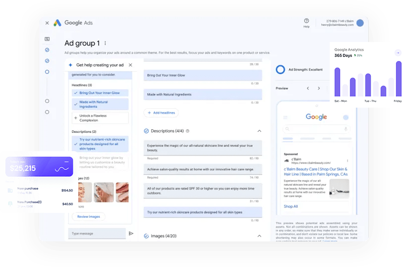Select the Friday bar in Analytics chart
Viewport: 407px width, 267px height.
pos(398,79)
